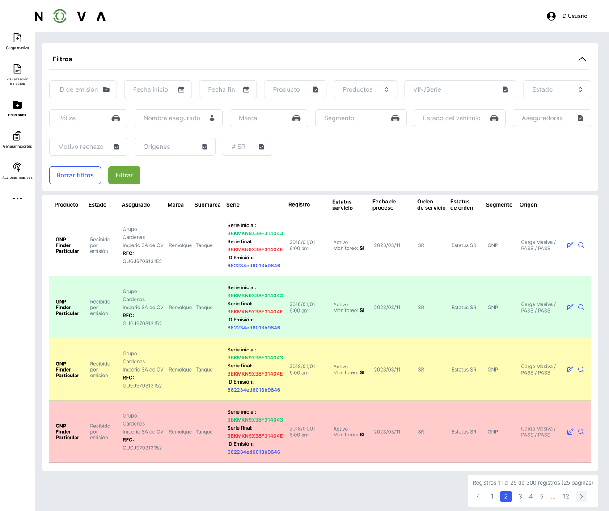Edit the yellow highlighted row
Screen dimensions: 609x511
(x=570, y=369)
